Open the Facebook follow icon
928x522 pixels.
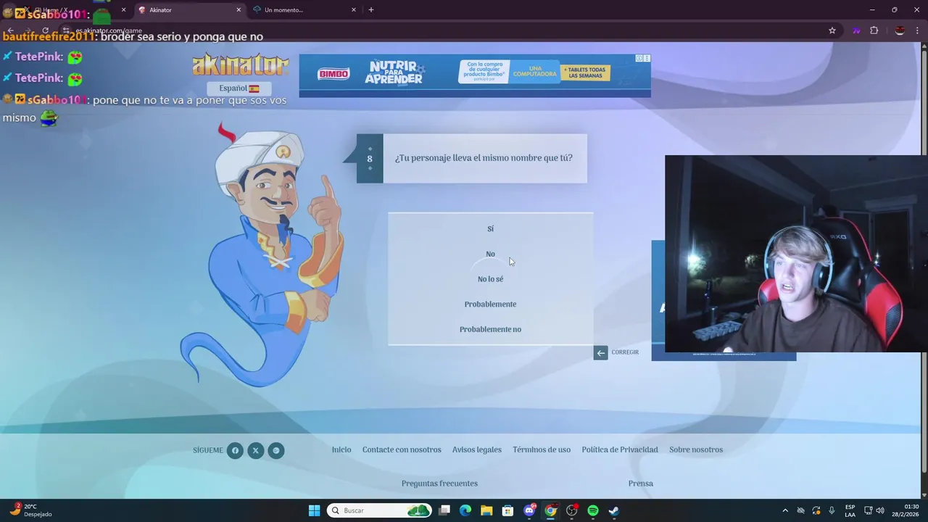235,450
